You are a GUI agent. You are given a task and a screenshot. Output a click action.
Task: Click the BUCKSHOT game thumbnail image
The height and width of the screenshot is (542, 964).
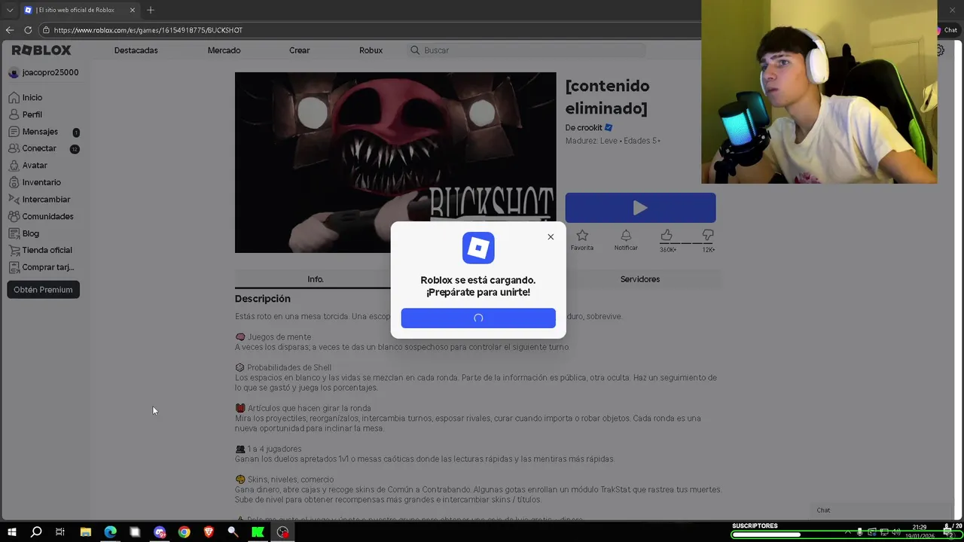point(395,163)
